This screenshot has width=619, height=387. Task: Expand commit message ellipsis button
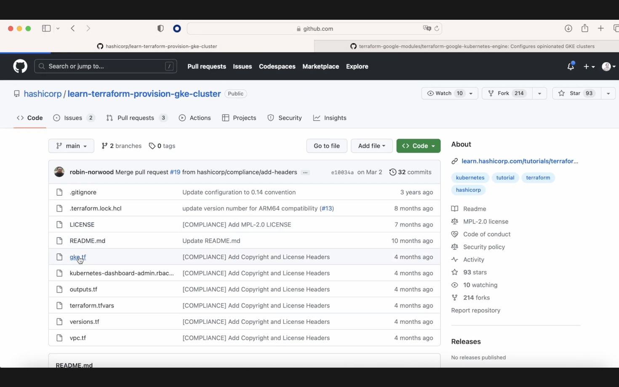305,172
